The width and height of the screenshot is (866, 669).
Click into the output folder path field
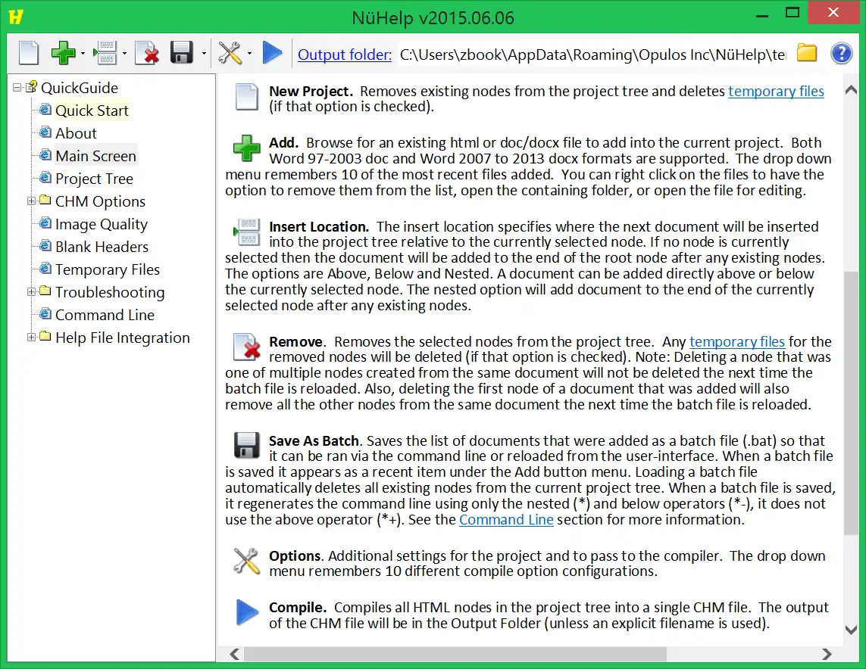(x=592, y=54)
